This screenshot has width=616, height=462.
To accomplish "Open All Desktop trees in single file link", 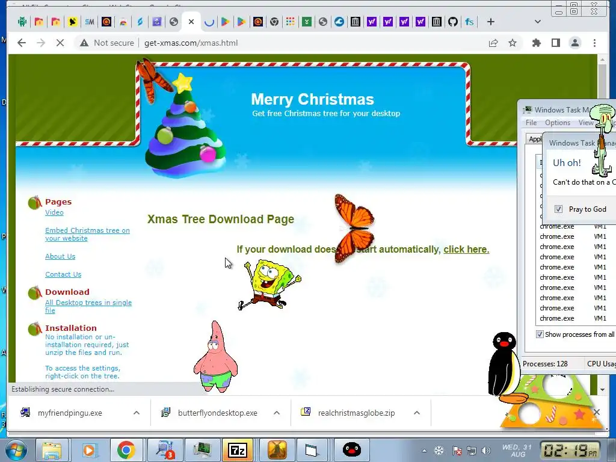I will 88,306.
